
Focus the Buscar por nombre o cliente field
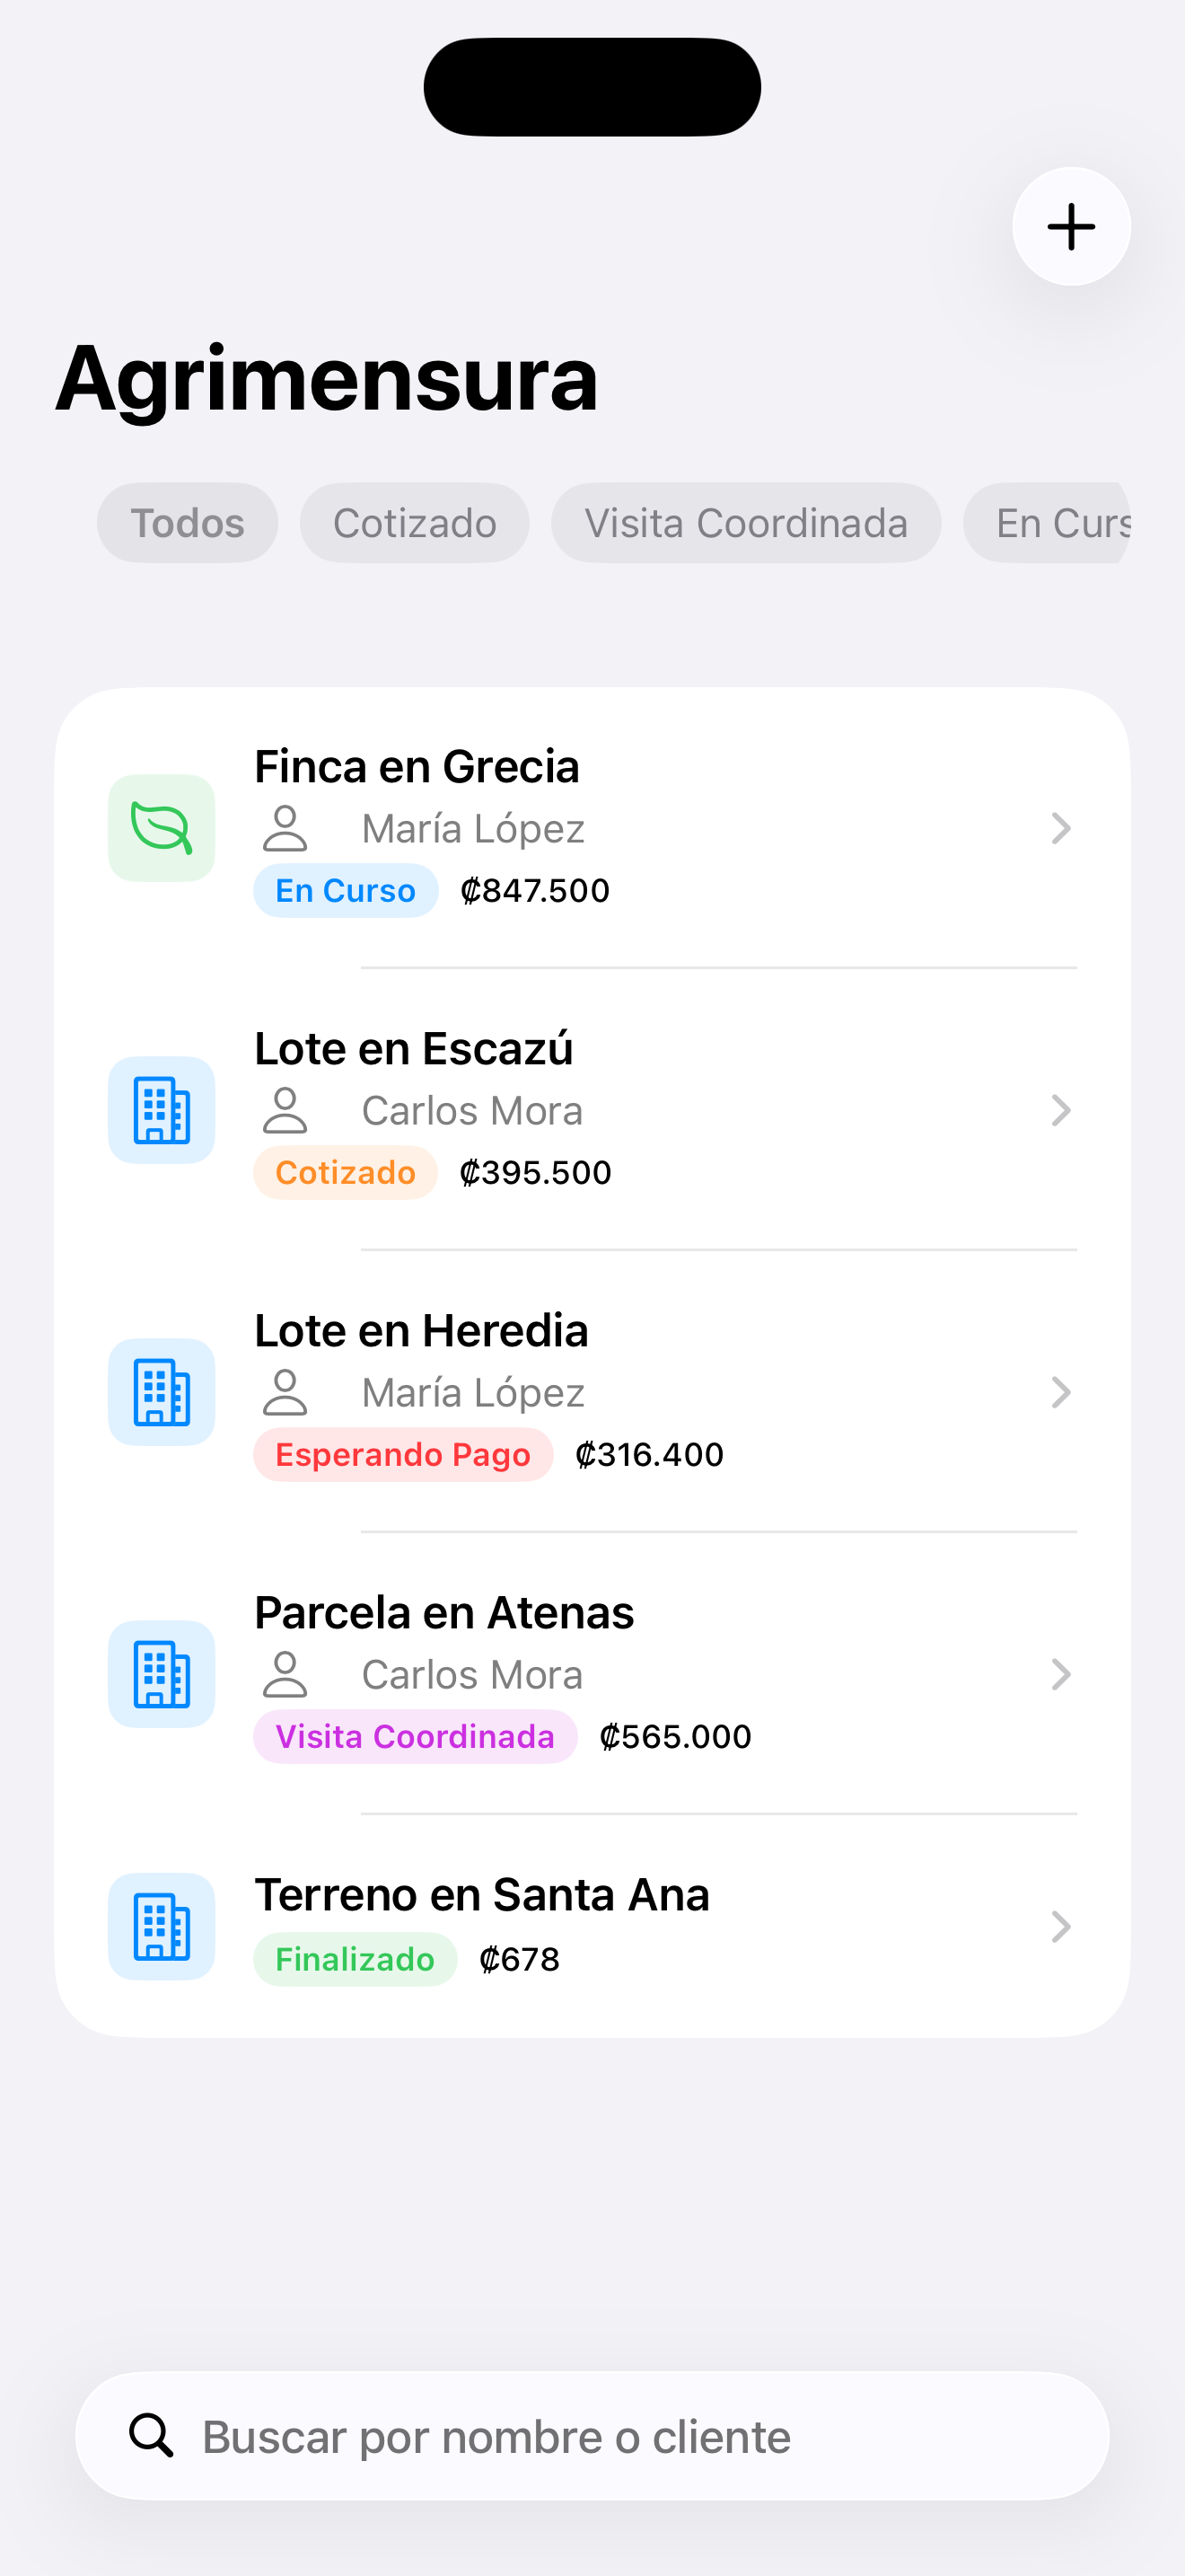click(619, 2436)
